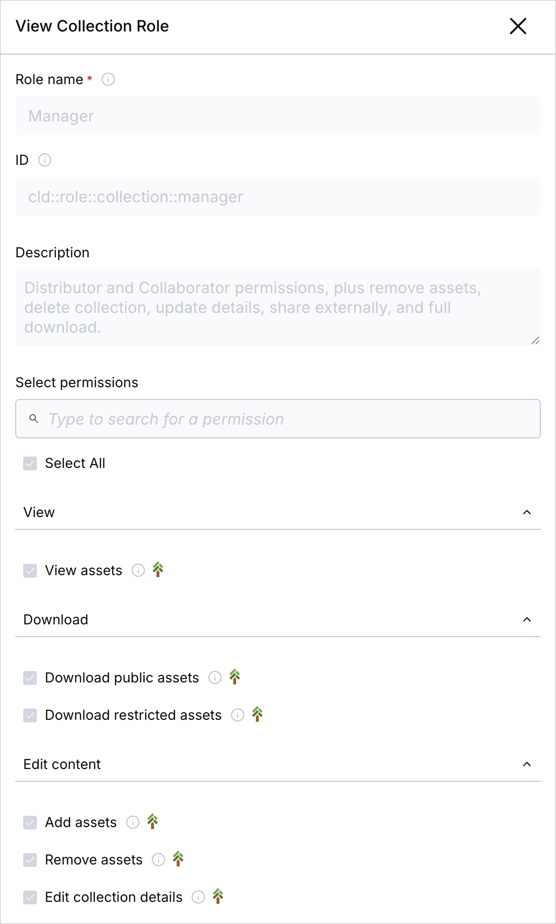Screen dimensions: 556x924
Task: Click the info icon next to Remove assets
Action: (158, 860)
